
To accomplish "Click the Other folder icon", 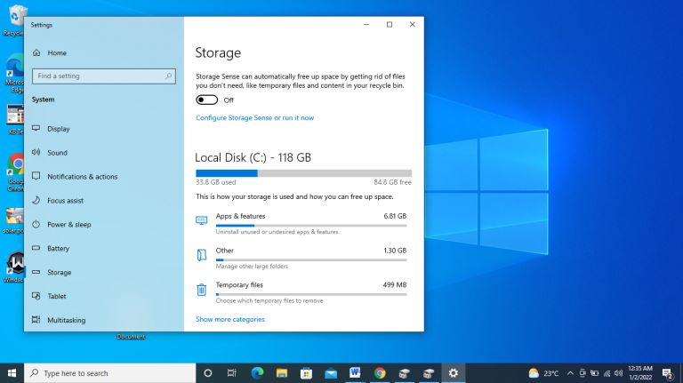I will pos(202,255).
